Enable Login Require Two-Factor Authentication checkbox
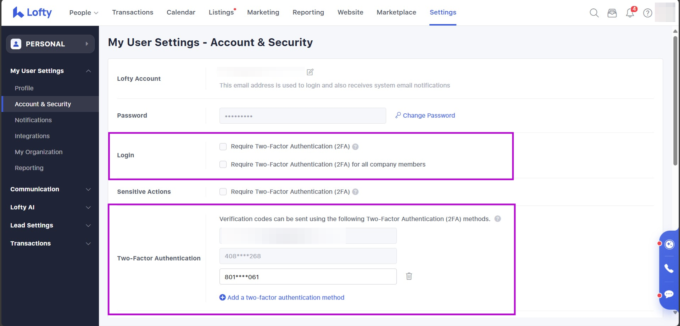 (223, 147)
